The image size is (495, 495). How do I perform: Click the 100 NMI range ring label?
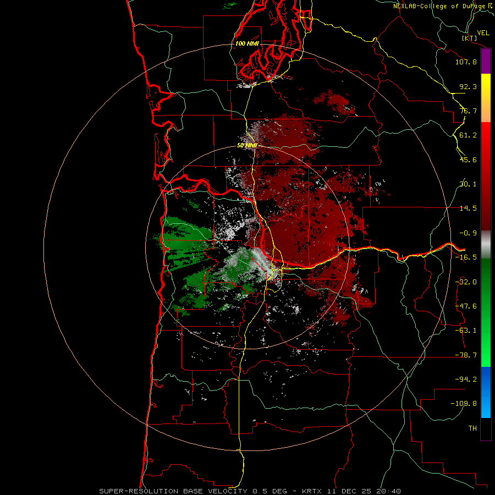(x=247, y=43)
